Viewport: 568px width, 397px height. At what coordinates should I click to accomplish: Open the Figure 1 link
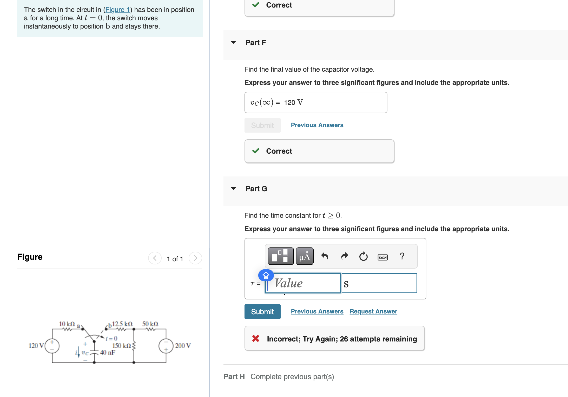(x=117, y=10)
